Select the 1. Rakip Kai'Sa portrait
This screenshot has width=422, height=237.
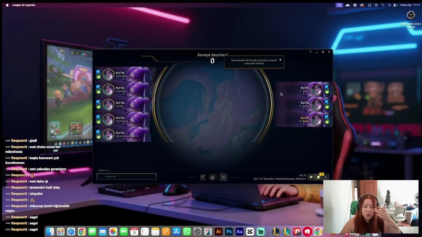click(x=317, y=89)
